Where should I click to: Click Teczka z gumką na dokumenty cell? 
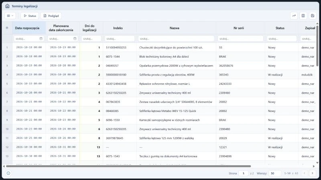(176, 156)
